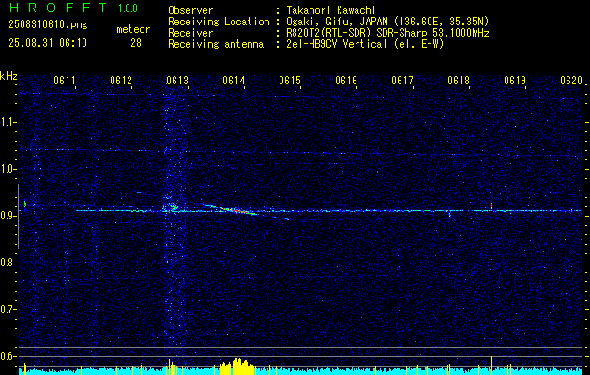Click R820T2(RTL-SDR) SDR-Sharp receiver text

click(x=387, y=33)
